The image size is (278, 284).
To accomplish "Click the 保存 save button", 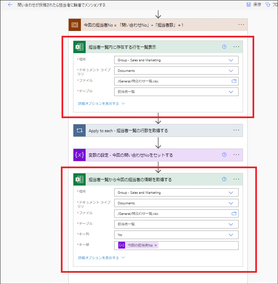I will pyautogui.click(x=254, y=5).
